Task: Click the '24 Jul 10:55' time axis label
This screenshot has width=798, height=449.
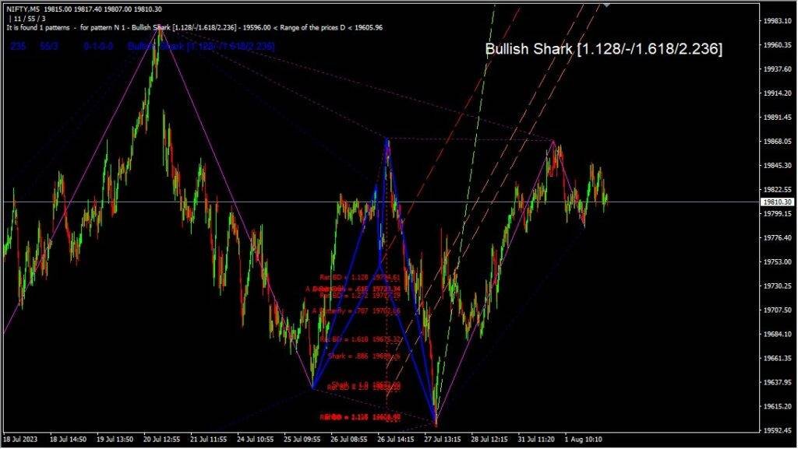Action: coord(256,440)
